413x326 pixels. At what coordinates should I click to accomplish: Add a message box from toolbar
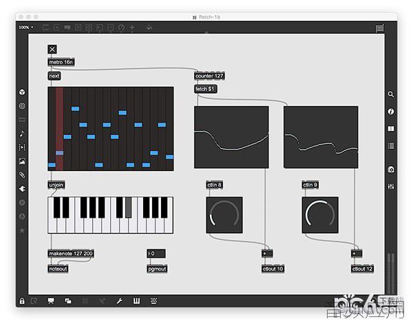[56, 27]
